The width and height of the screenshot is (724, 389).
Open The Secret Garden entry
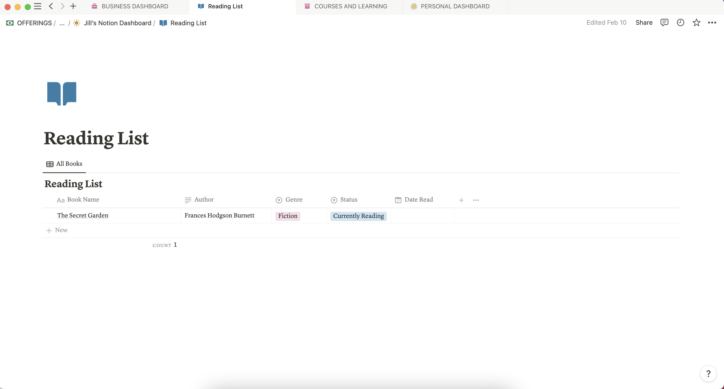83,215
